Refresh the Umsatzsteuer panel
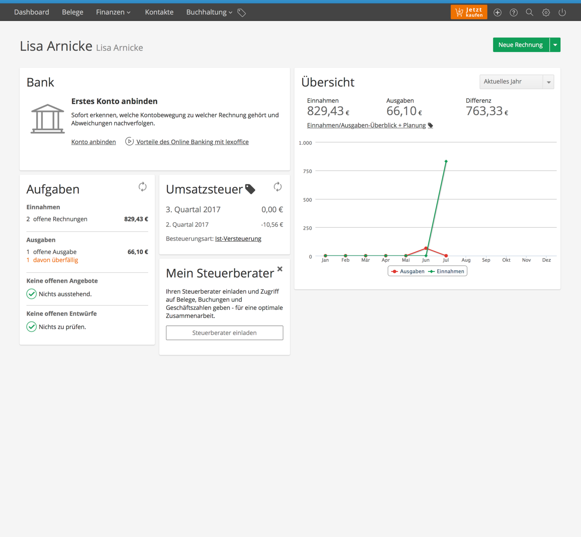581x537 pixels. click(278, 187)
